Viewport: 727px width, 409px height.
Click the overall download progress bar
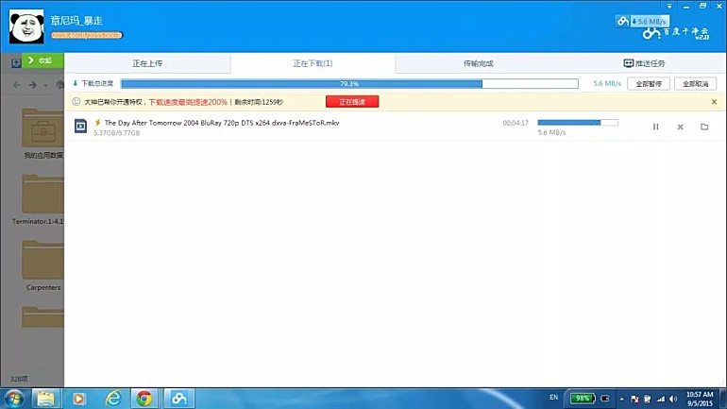tap(349, 83)
